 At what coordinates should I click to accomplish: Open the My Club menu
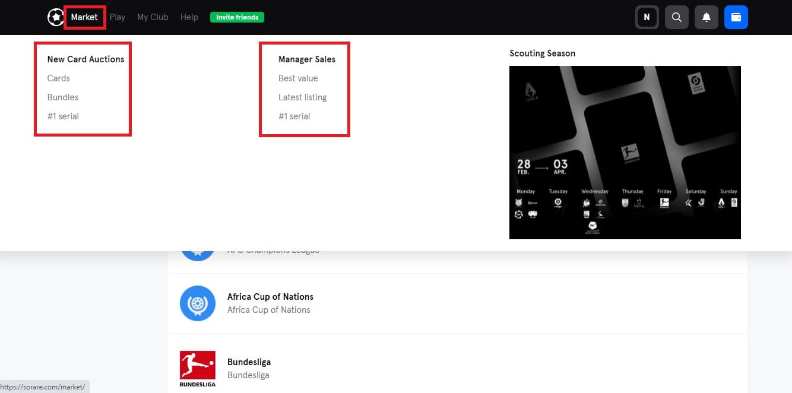[x=153, y=17]
